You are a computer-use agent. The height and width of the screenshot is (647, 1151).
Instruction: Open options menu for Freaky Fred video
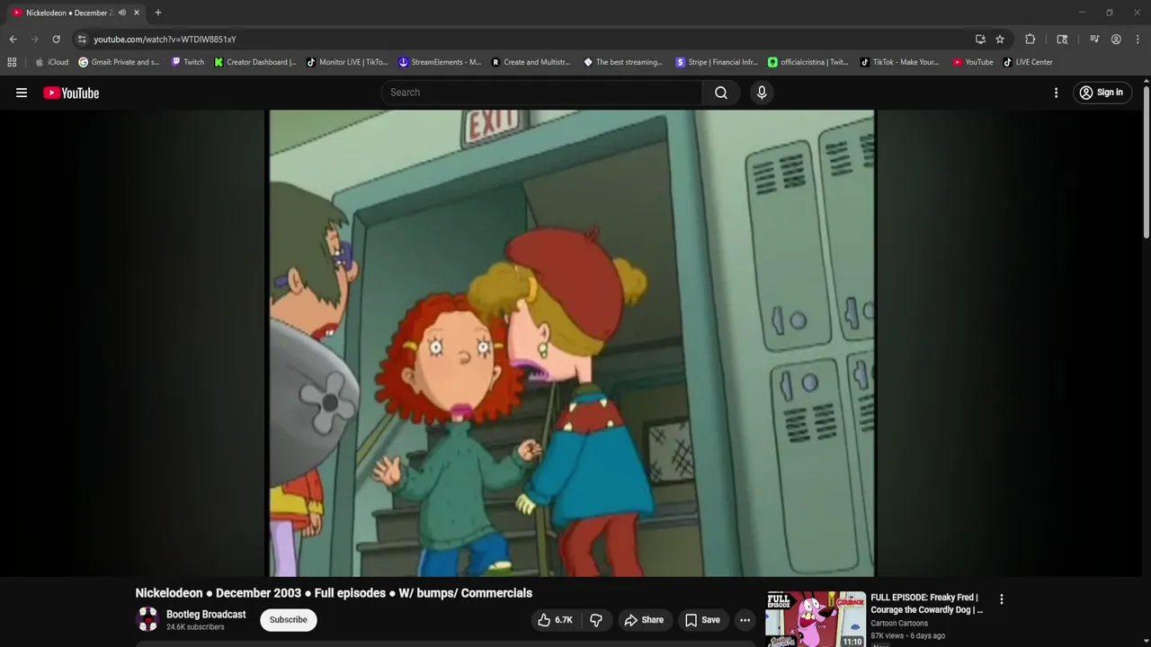coord(1001,599)
